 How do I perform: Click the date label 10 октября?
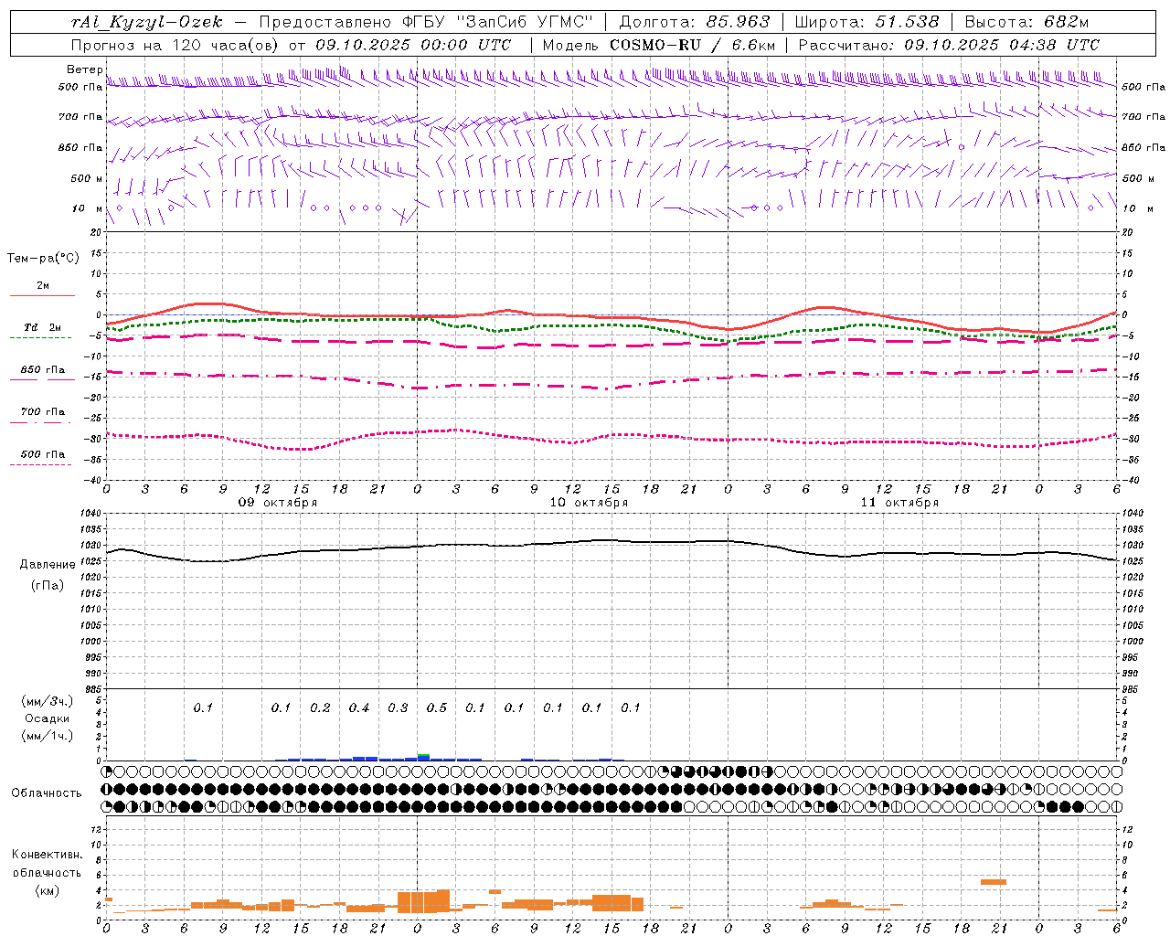click(x=589, y=503)
